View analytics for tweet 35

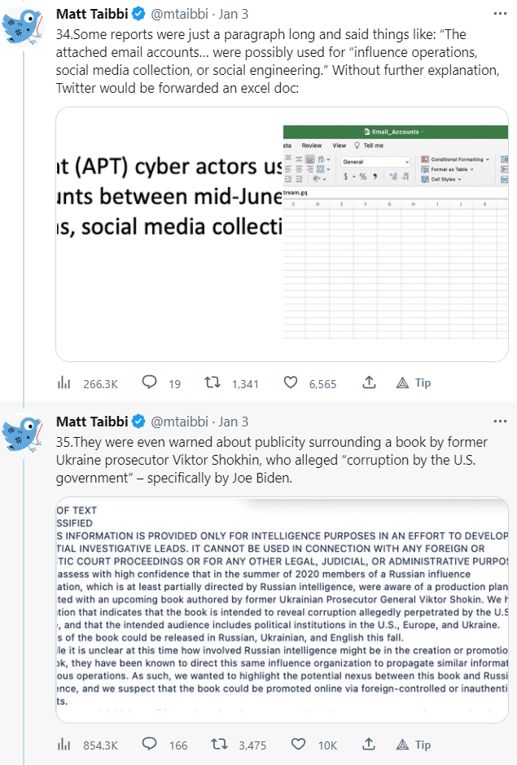click(x=64, y=745)
